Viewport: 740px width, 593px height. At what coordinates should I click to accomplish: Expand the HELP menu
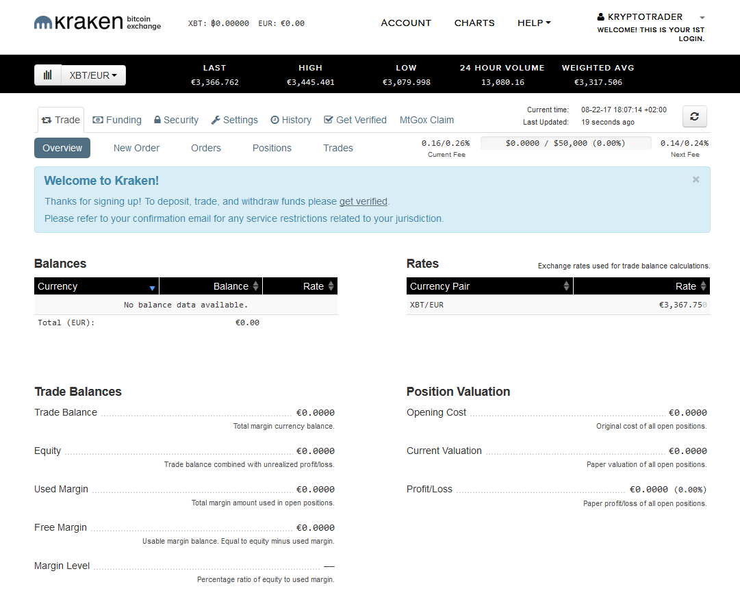pos(534,23)
